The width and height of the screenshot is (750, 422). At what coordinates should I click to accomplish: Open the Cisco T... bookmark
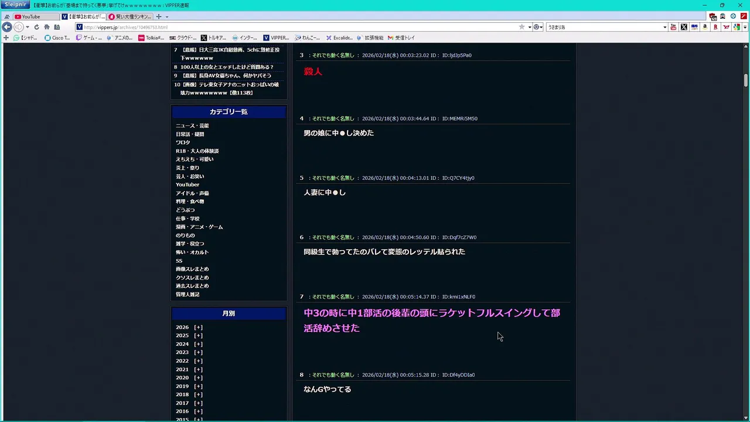click(57, 38)
